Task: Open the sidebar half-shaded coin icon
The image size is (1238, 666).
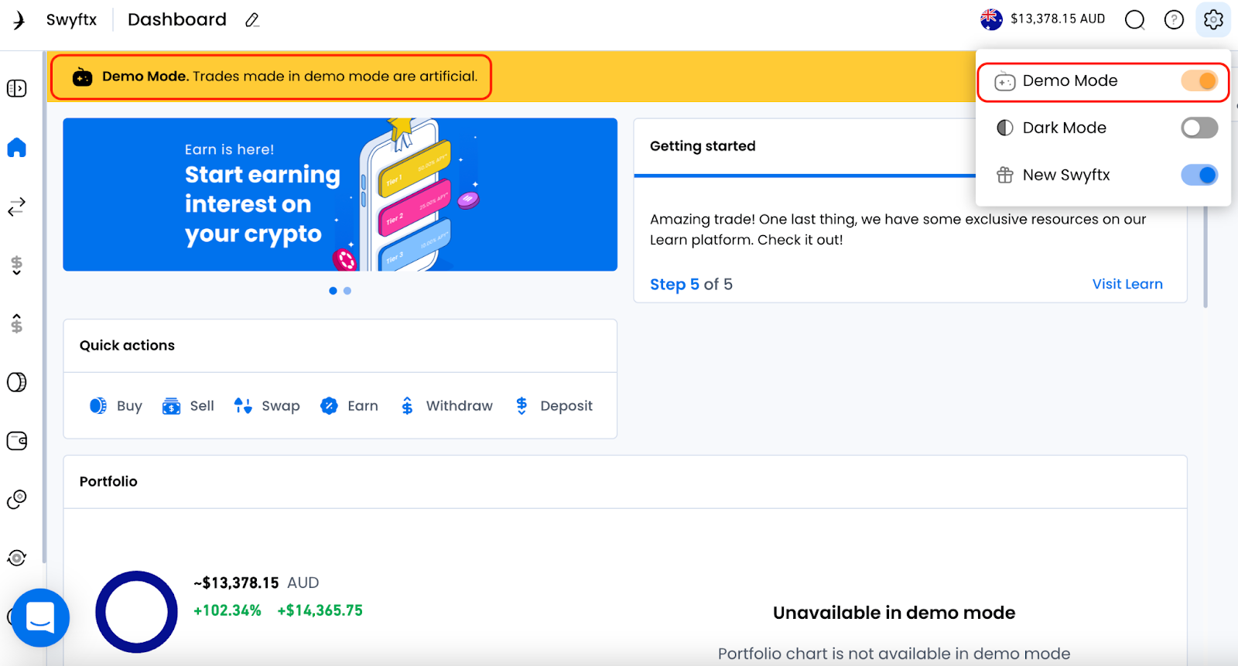Action: point(16,382)
